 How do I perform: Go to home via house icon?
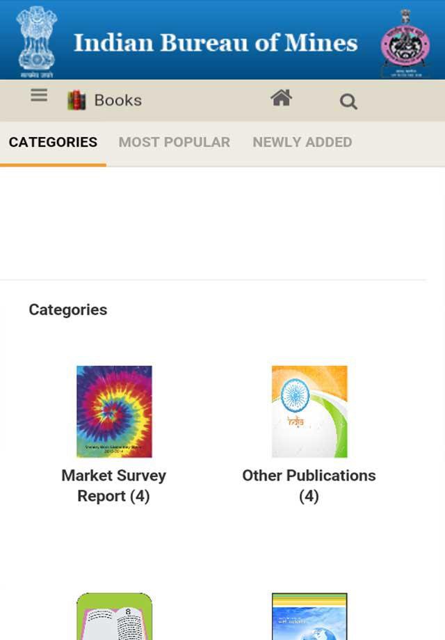point(281,98)
